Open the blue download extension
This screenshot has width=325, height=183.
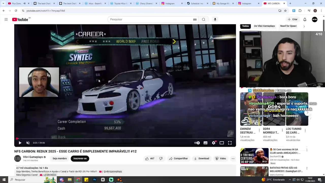(x=294, y=11)
